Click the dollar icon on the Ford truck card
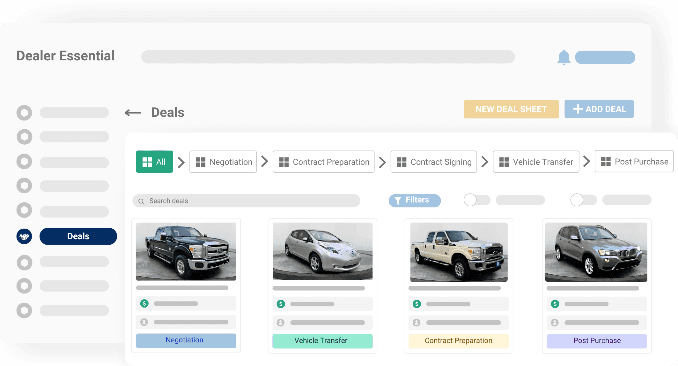 pyautogui.click(x=144, y=303)
